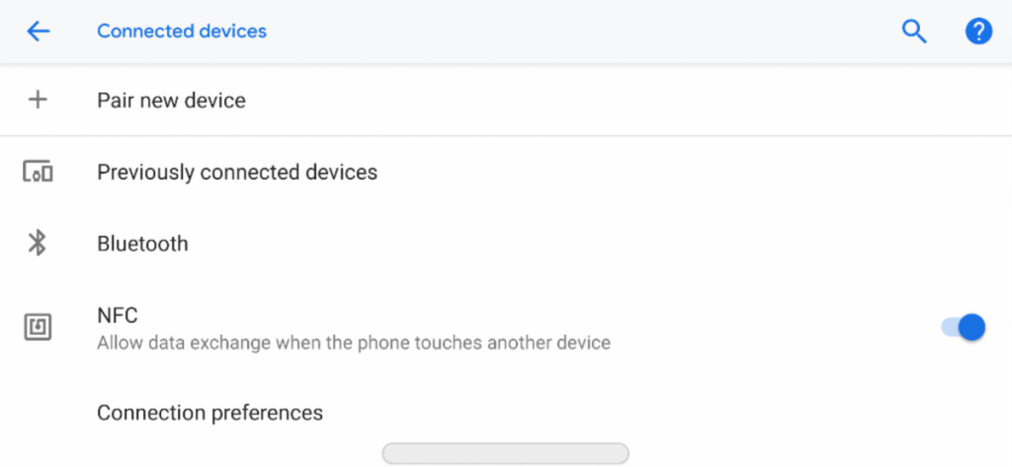Click the NFC data exchange description text
This screenshot has height=467, width=1012.
[x=353, y=344]
